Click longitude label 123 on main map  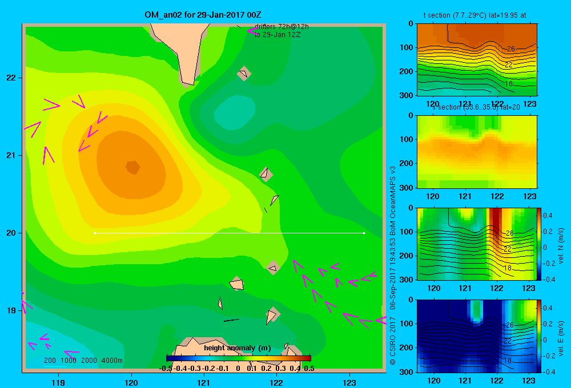pos(349,382)
